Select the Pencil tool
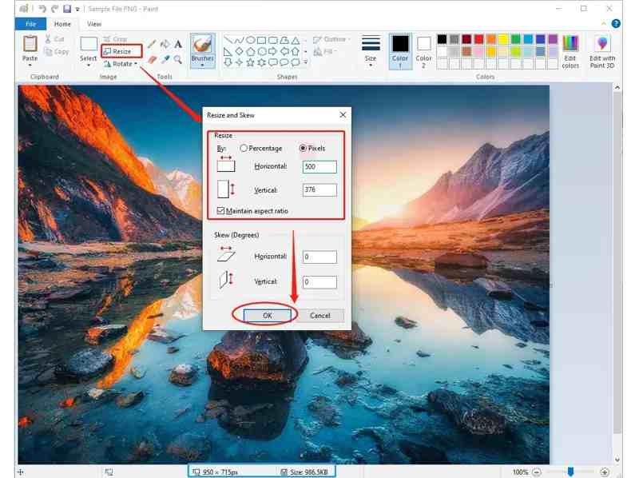This screenshot has height=478, width=639. (153, 44)
